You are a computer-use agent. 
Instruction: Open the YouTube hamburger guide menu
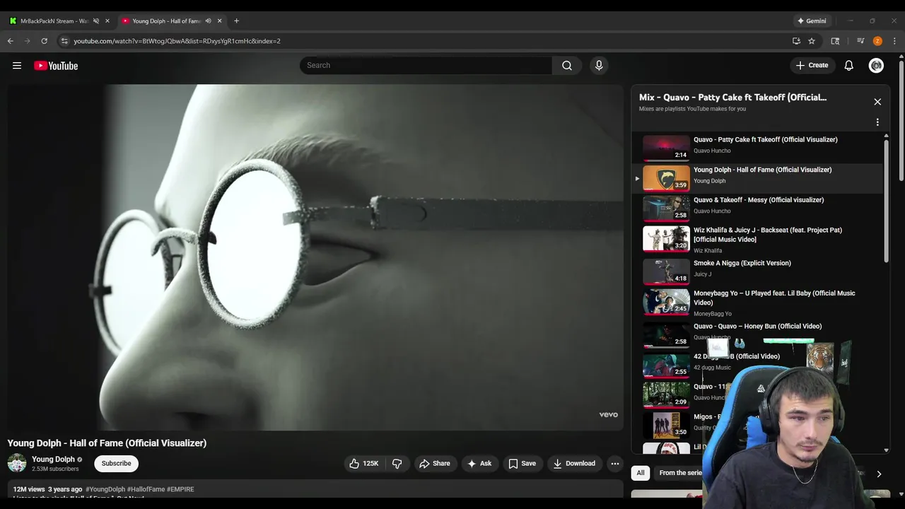[x=17, y=66]
